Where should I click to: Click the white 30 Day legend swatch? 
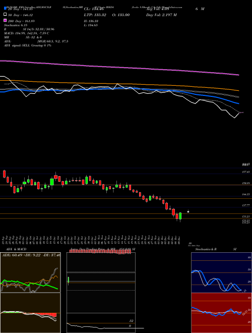pos(5,15)
